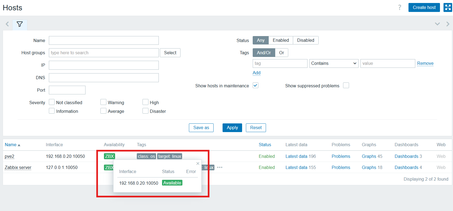This screenshot has width=453, height=211.
Task: Switch tags mode to Or
Action: coord(281,53)
